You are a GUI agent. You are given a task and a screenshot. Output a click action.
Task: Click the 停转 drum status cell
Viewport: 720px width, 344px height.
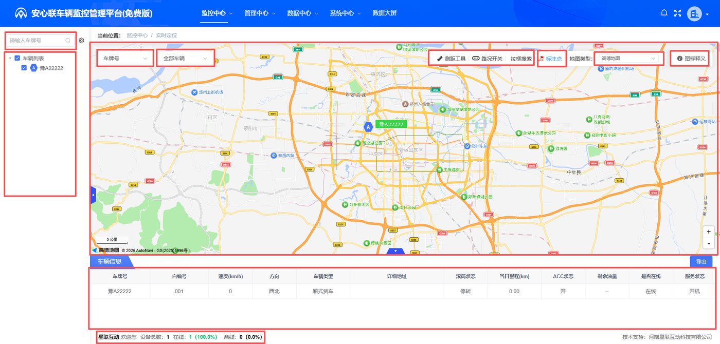[465, 291]
